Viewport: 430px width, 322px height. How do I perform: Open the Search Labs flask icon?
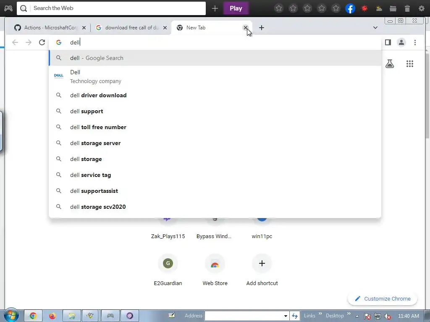390,64
